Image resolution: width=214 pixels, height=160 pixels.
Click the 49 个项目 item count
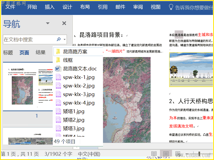point(64,142)
